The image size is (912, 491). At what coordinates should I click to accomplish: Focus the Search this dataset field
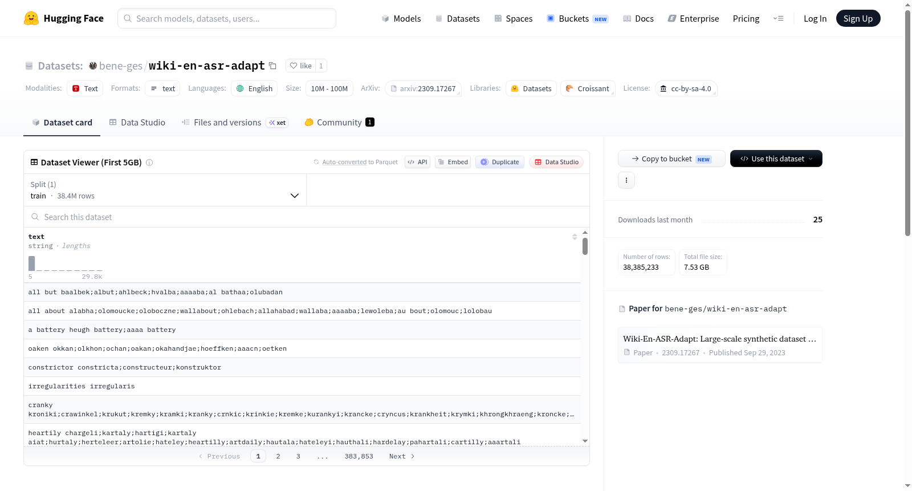point(307,217)
